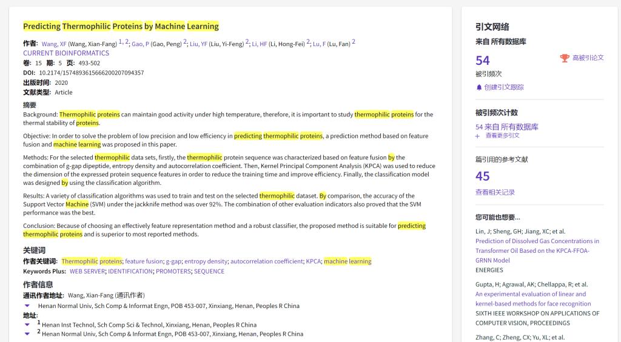Viewport: 621px width, 342px height.
Task: Click the 45 cited references number
Action: click(483, 176)
